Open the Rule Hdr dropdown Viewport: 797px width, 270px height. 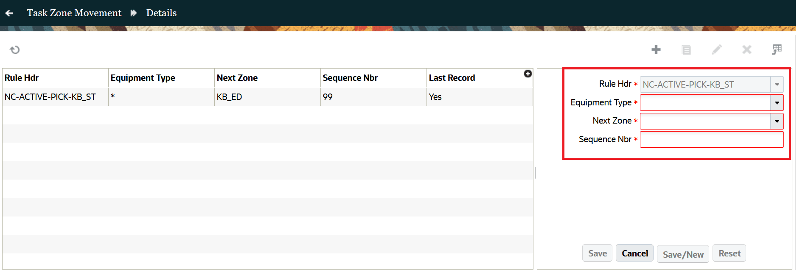[x=777, y=85]
